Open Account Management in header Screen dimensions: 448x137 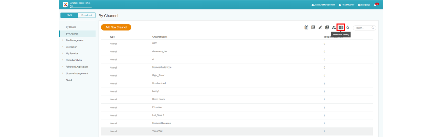[323, 5]
